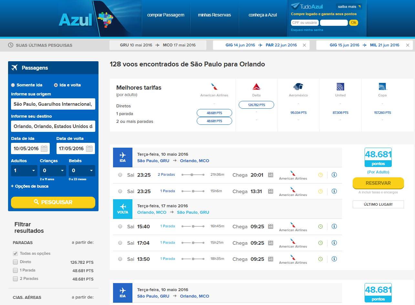Select return flight departing 15:40
The image size is (415, 305).
pyautogui.click(x=120, y=226)
